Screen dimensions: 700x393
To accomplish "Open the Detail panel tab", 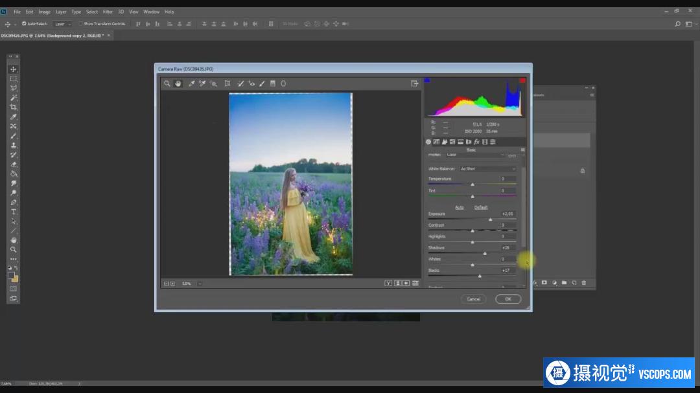I will [444, 142].
